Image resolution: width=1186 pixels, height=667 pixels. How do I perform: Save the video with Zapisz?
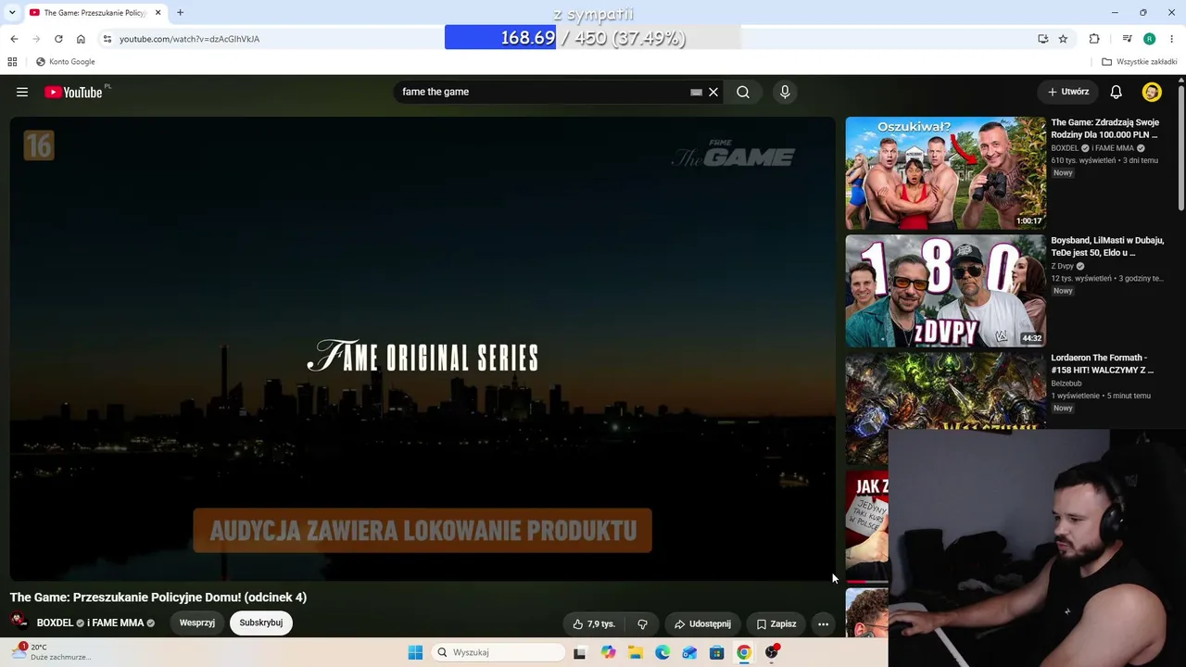(x=776, y=623)
